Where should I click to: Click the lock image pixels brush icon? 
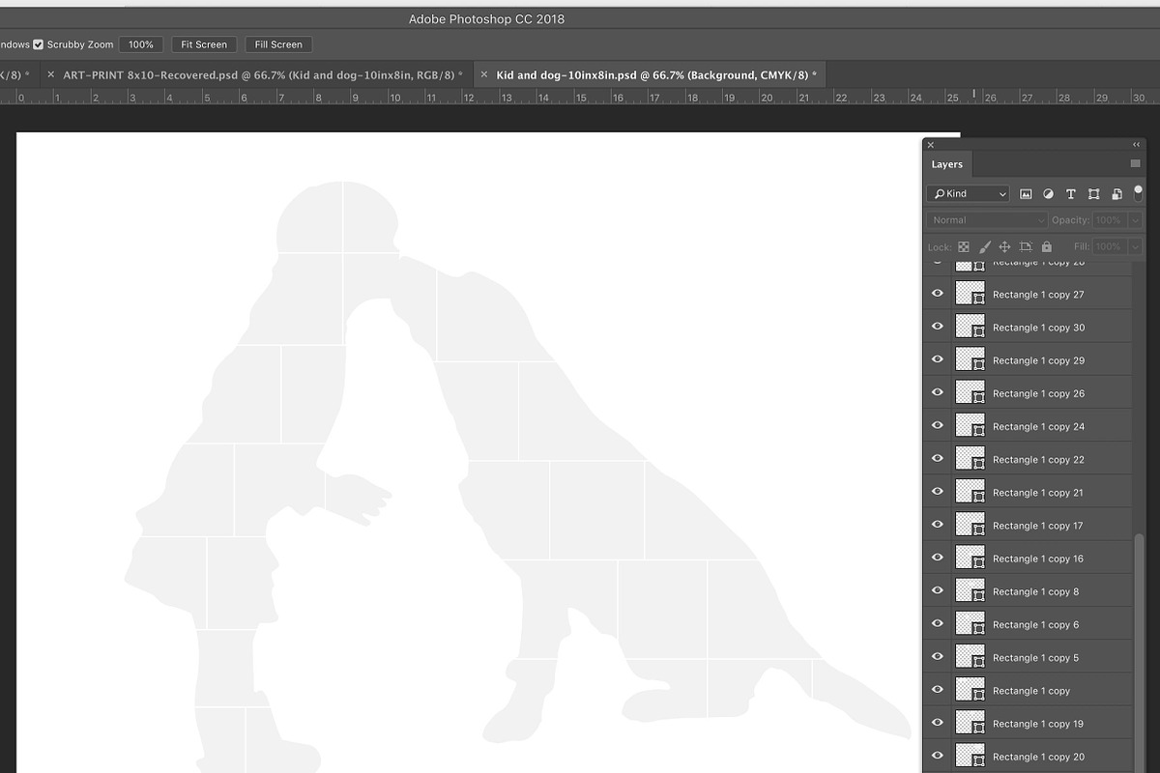point(984,247)
